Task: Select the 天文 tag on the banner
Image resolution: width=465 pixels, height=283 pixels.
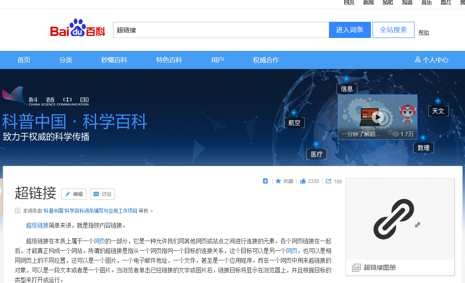Action: pos(438,111)
